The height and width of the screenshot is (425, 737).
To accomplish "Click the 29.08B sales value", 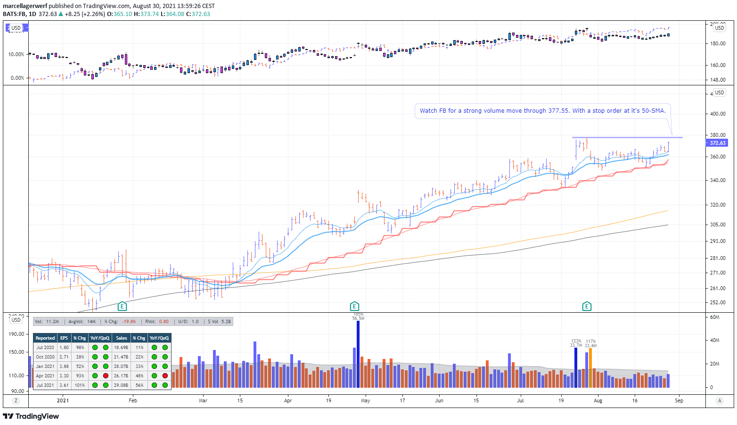I will tap(122, 385).
